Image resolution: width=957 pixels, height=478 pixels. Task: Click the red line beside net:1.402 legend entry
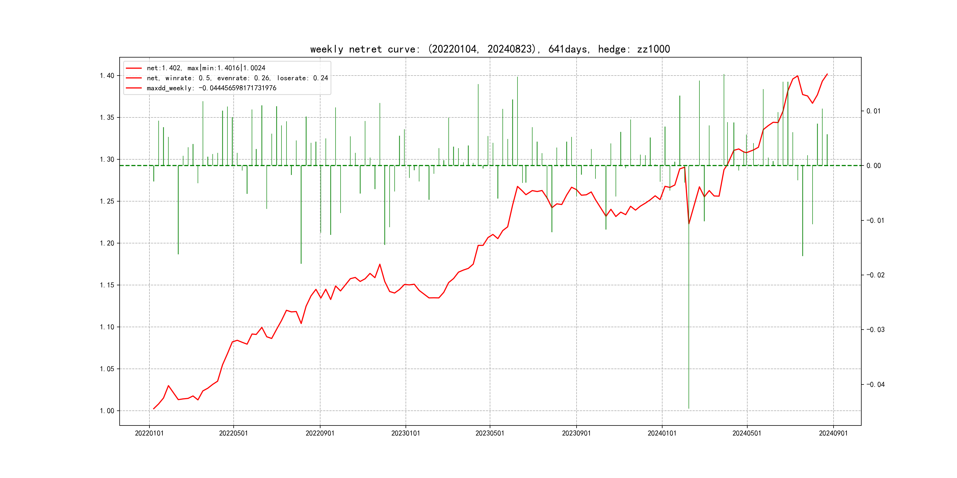click(134, 68)
